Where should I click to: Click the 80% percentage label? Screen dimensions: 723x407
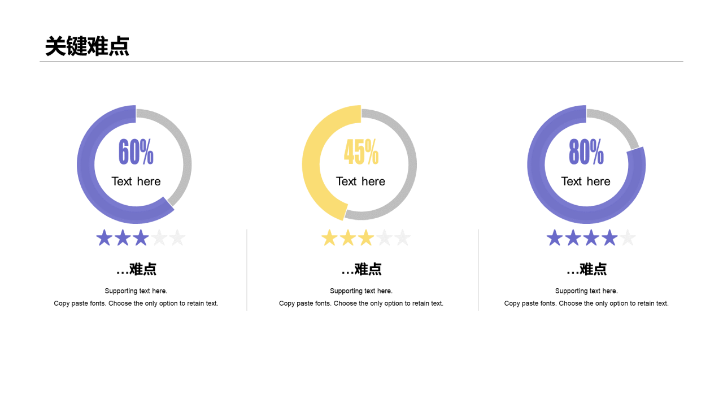coord(586,152)
